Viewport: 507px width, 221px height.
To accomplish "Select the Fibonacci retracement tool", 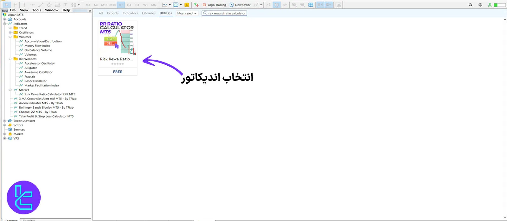I will tap(57, 5).
